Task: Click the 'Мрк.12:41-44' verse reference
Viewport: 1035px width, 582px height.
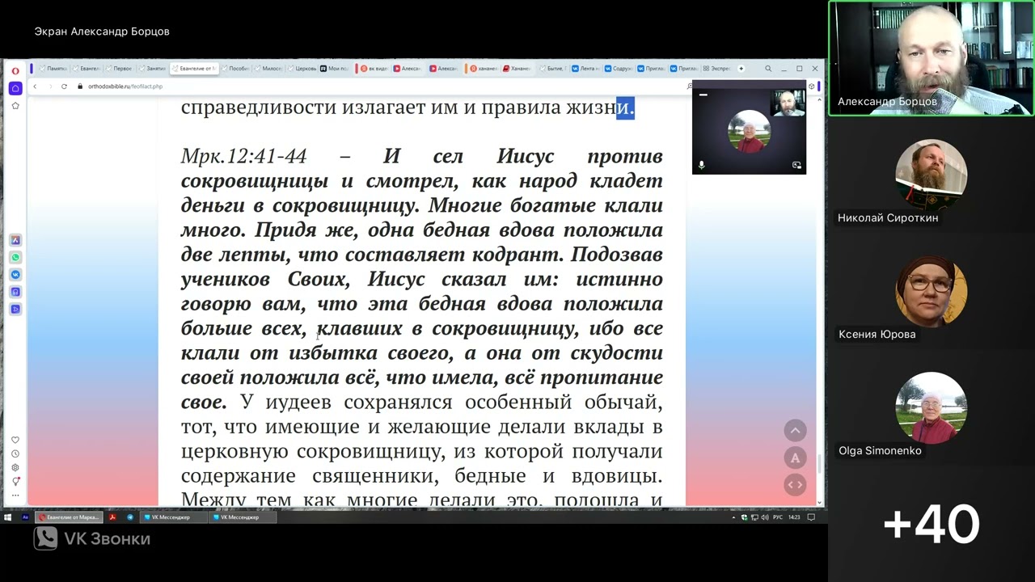Action: [243, 157]
